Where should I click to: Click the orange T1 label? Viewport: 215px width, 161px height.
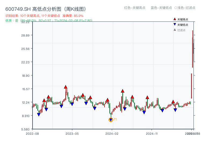tap(115, 119)
